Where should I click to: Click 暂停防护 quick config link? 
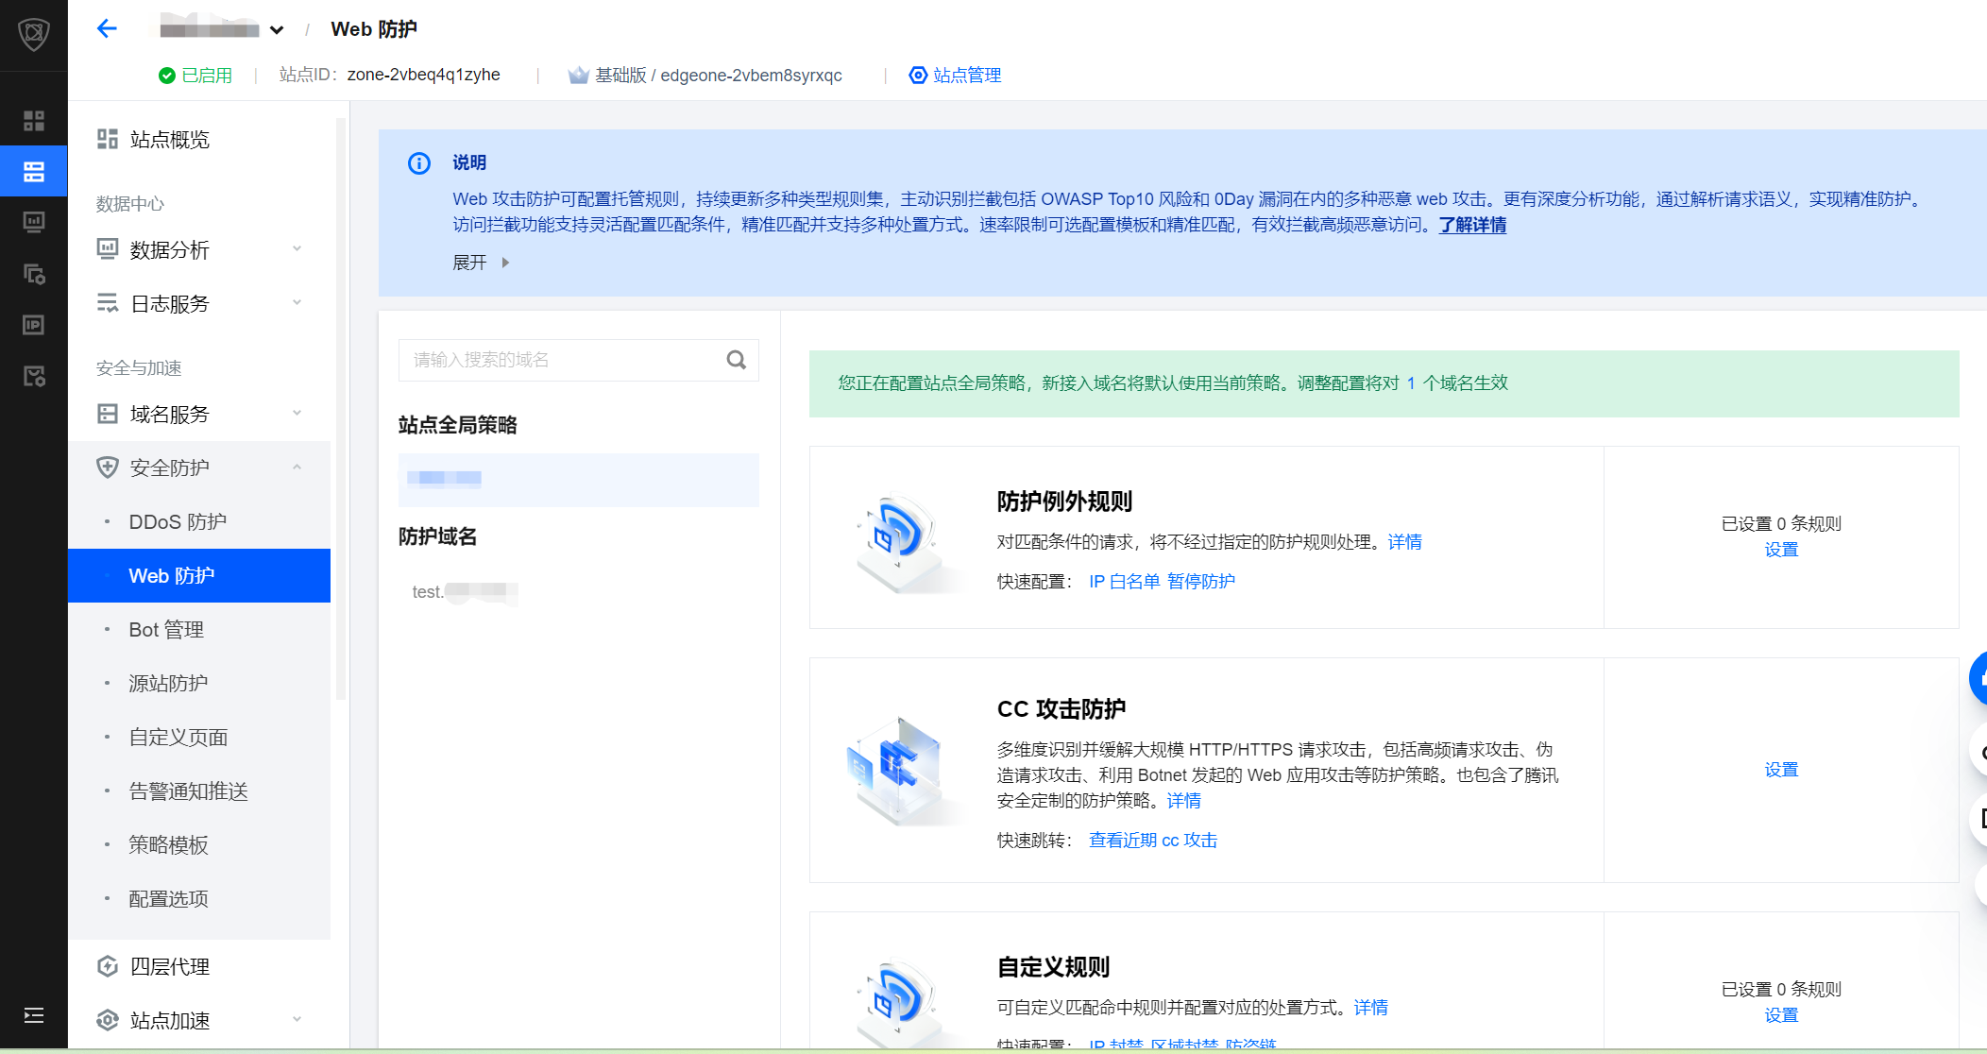pyautogui.click(x=1201, y=582)
